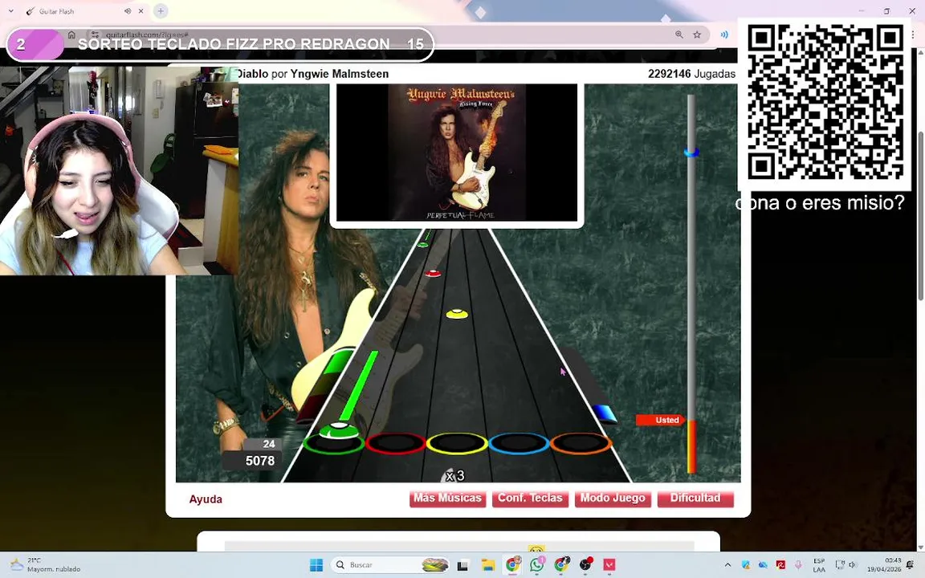This screenshot has height=578, width=925.
Task: Open the Dificultad button
Action: coord(695,499)
